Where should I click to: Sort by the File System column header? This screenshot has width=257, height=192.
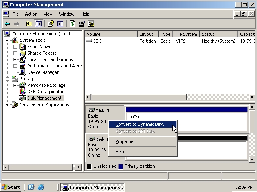(x=186, y=34)
